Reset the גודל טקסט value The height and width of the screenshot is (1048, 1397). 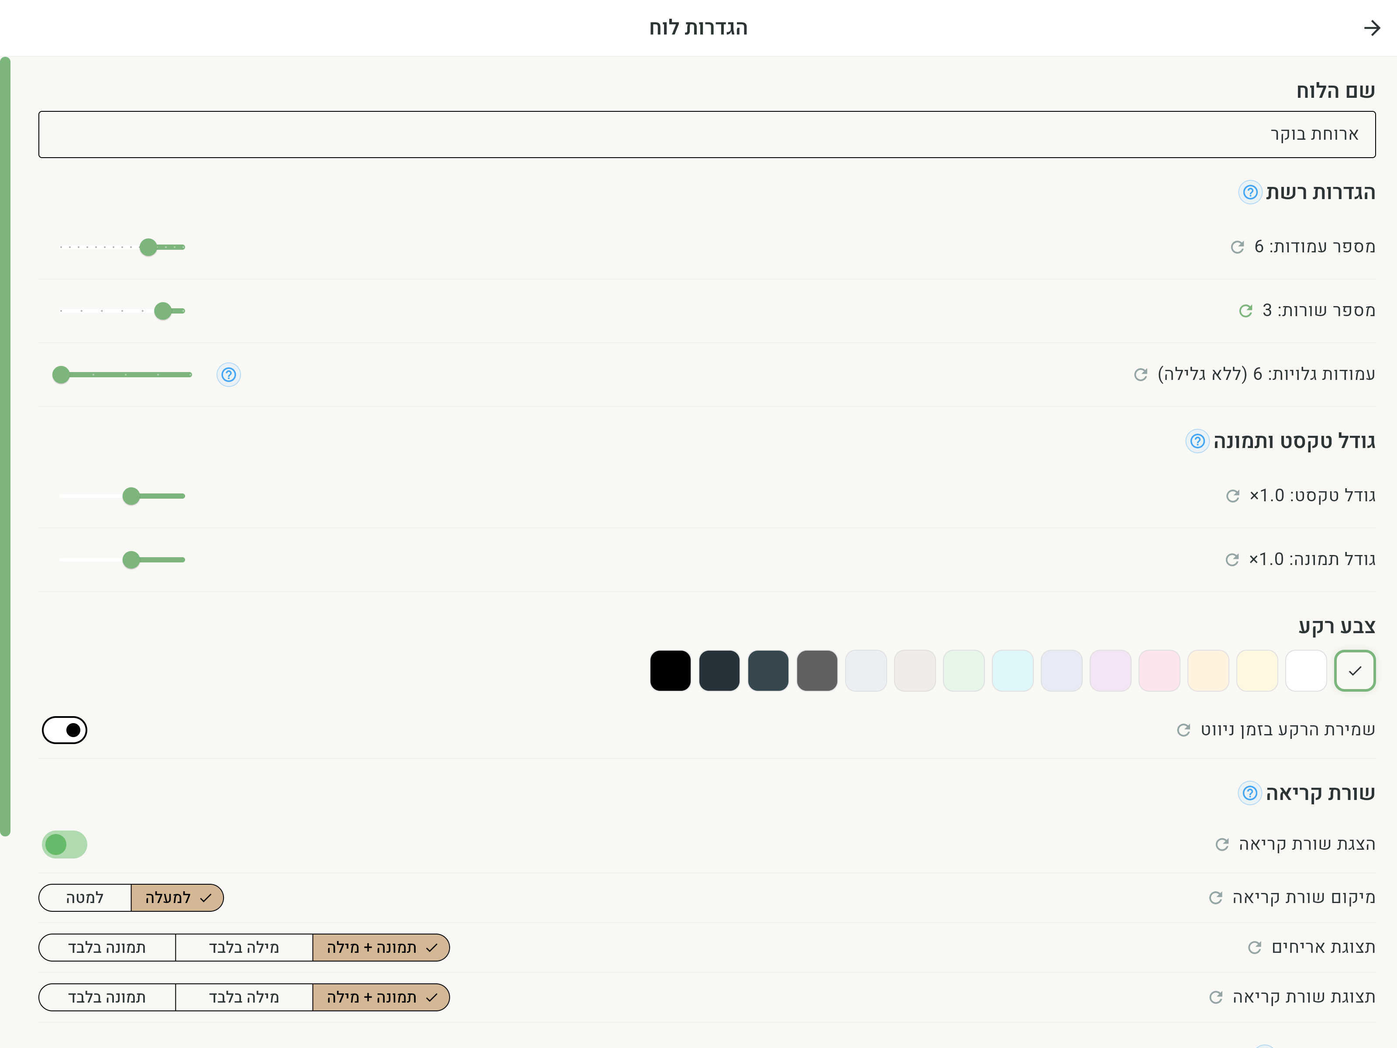1233,496
